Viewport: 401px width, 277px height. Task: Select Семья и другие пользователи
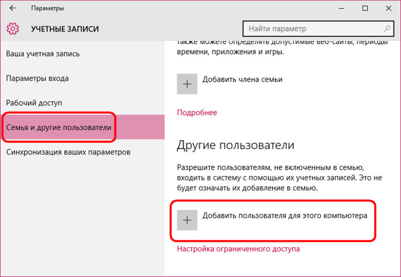click(x=82, y=127)
